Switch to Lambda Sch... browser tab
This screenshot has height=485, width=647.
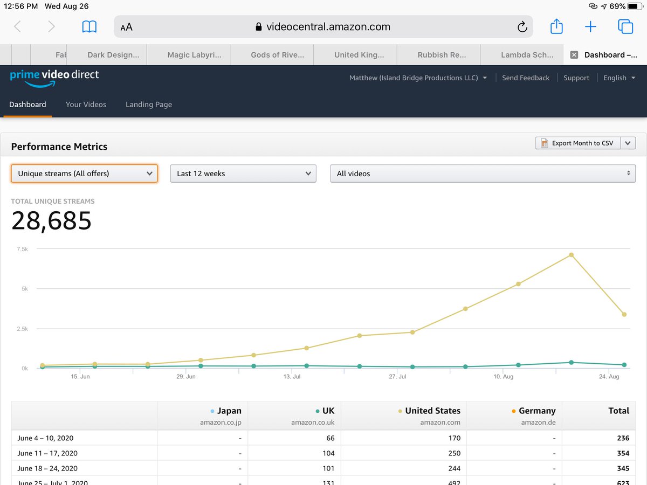[527, 55]
